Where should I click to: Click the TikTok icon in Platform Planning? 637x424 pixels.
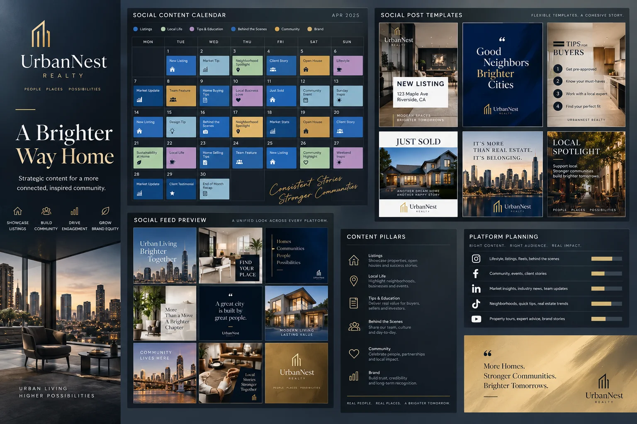(x=476, y=304)
